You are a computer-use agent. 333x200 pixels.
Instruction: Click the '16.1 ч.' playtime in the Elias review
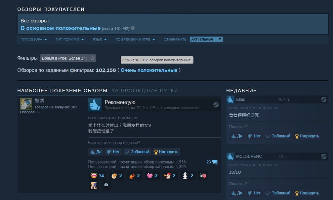click(284, 100)
